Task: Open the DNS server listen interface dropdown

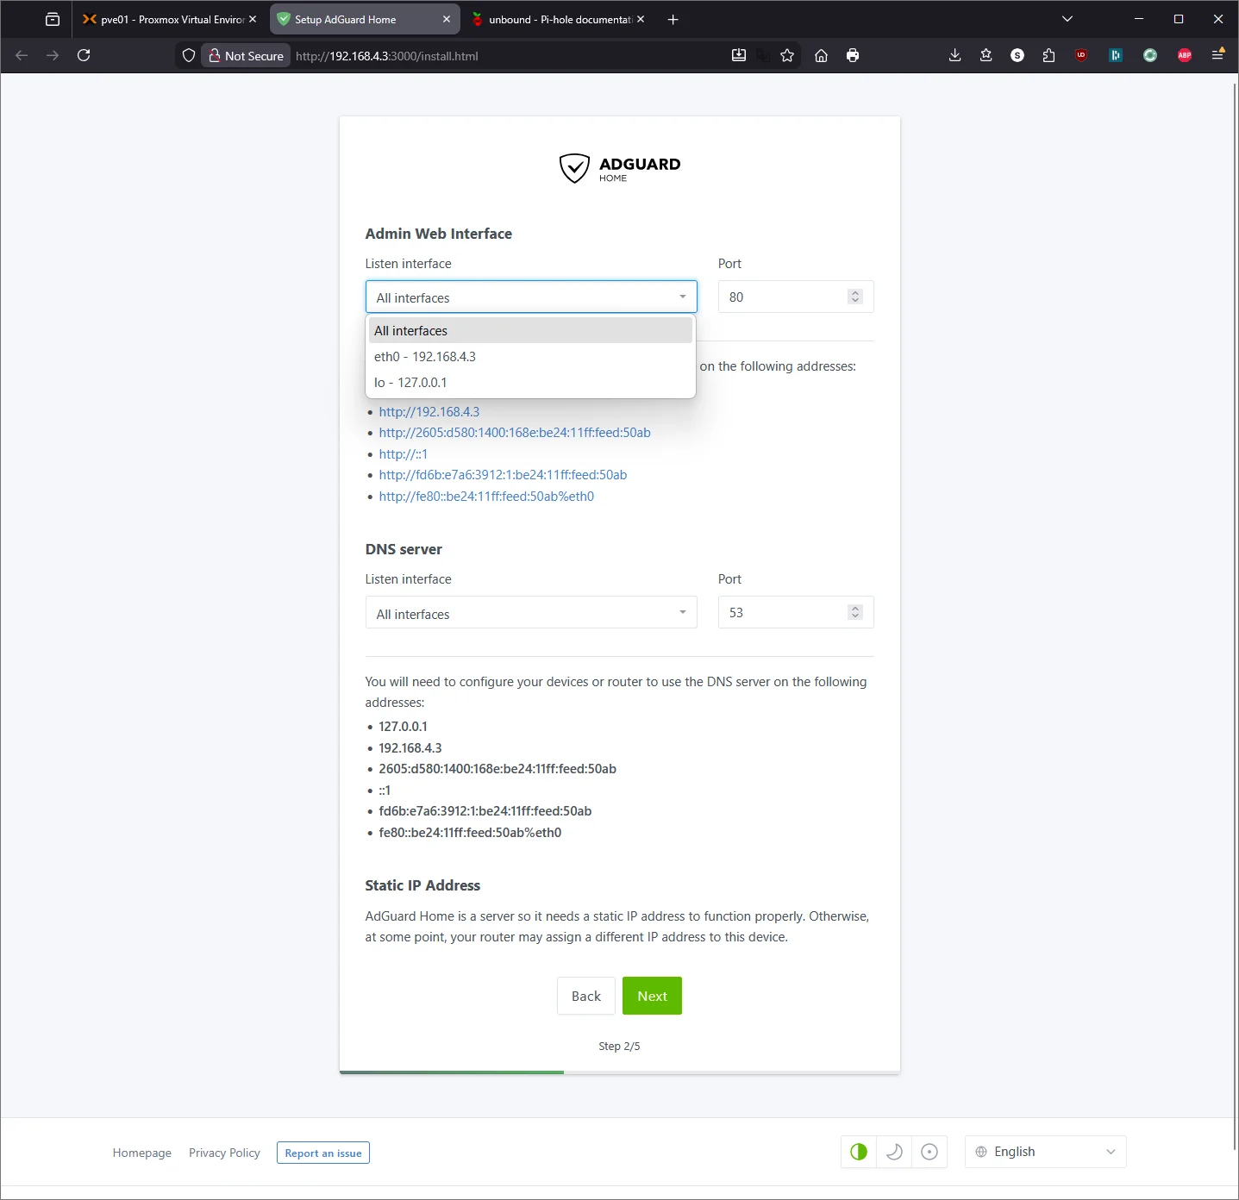Action: click(x=530, y=613)
